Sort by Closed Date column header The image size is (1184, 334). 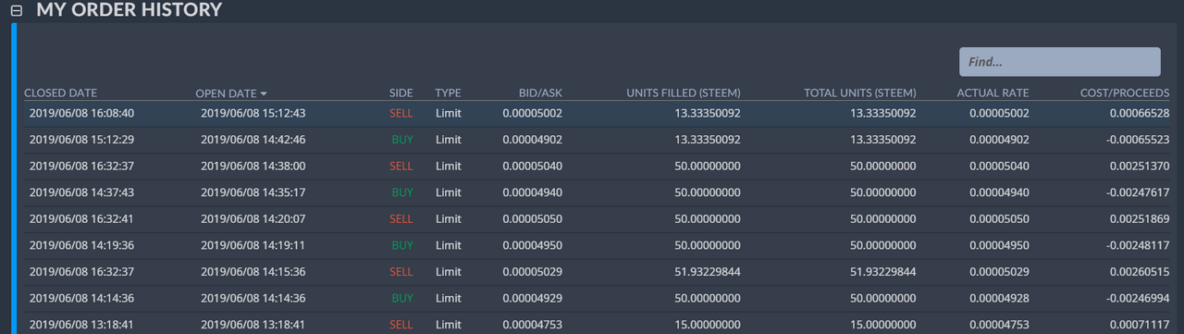pos(60,93)
